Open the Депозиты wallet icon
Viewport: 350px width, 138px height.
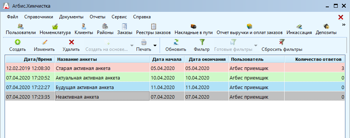(326, 29)
